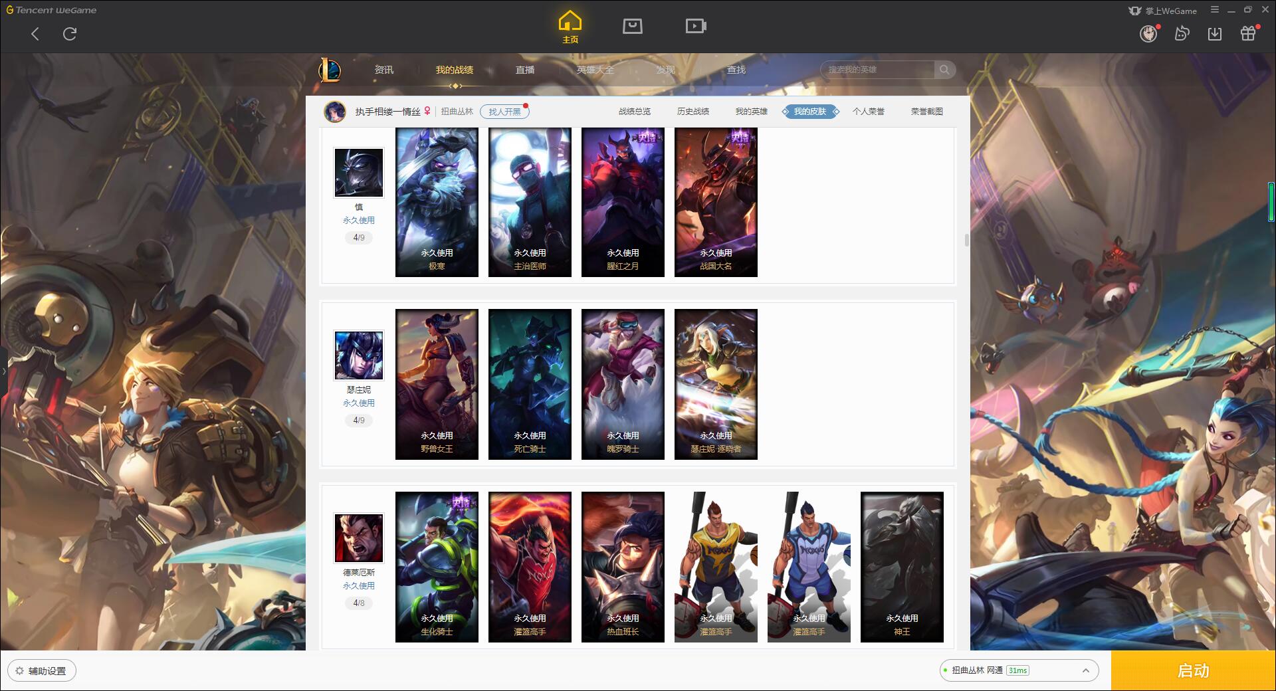Open the 直播 tab
This screenshot has height=691, width=1276.
pos(525,70)
